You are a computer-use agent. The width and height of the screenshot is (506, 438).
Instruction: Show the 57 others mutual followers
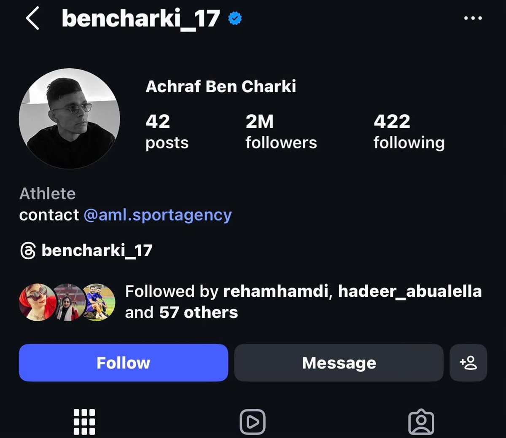click(198, 313)
